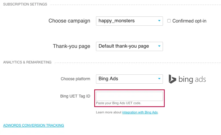Expand ADWORDS CONVERSION TRACKING link
Image resolution: width=221 pixels, height=135 pixels.
click(x=34, y=125)
